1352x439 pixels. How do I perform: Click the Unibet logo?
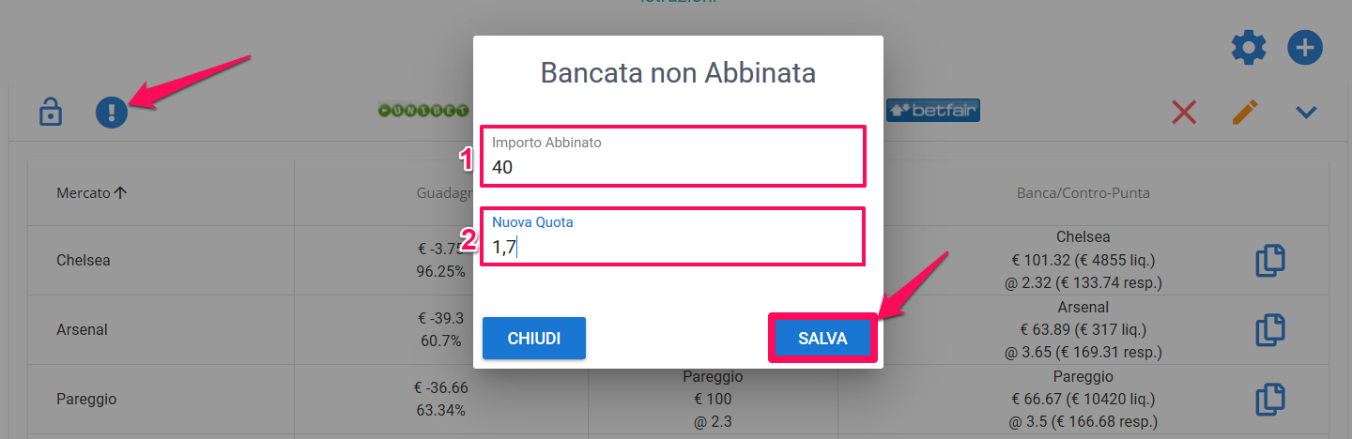point(423,111)
